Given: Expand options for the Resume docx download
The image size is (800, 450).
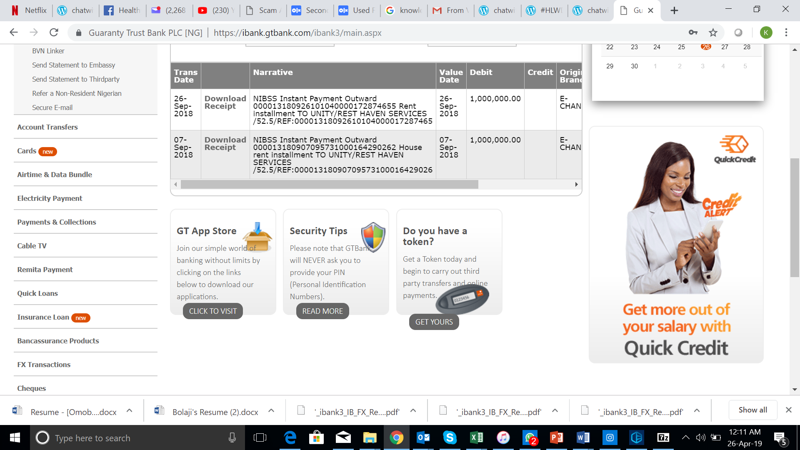Looking at the screenshot, I should (x=130, y=411).
